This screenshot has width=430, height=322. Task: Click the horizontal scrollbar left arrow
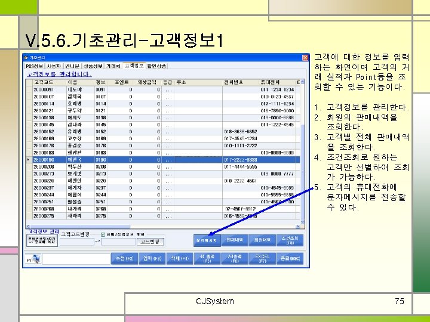28,227
